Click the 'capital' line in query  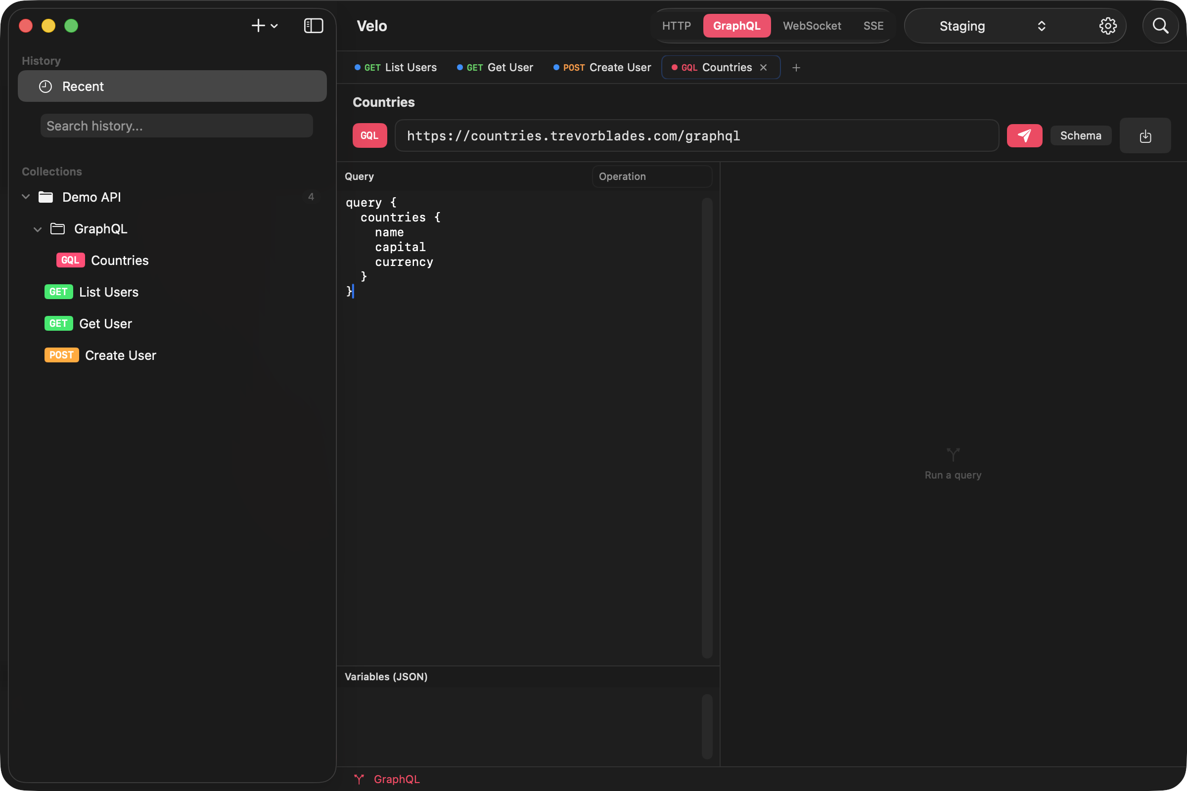[x=400, y=247]
